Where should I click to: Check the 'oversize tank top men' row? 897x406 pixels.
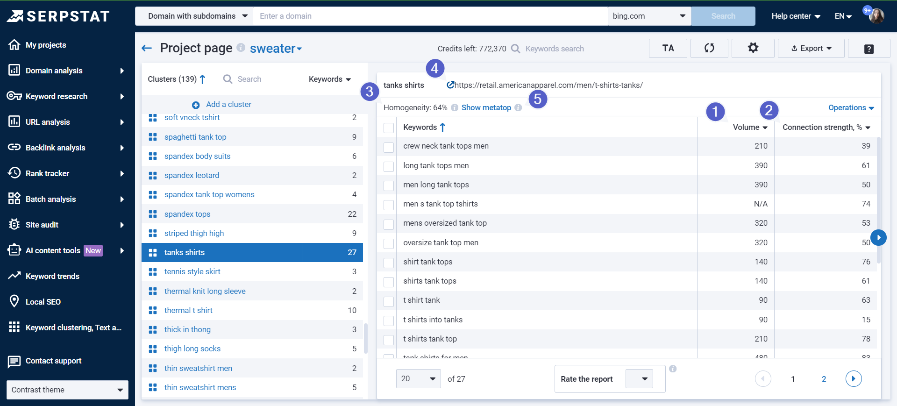(389, 243)
